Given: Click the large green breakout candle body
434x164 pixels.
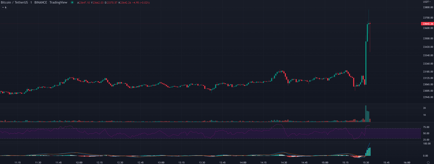Looking at the screenshot, I should (x=366, y=62).
